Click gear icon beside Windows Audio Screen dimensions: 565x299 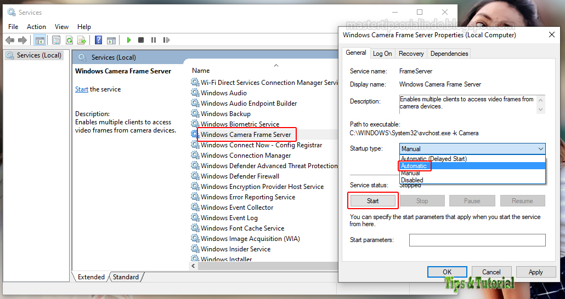point(195,93)
